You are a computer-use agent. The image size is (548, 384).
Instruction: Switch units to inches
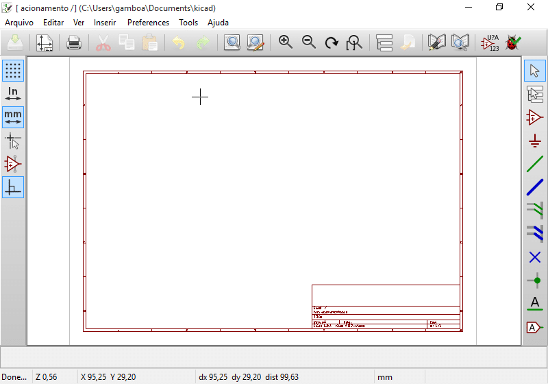[x=13, y=94]
